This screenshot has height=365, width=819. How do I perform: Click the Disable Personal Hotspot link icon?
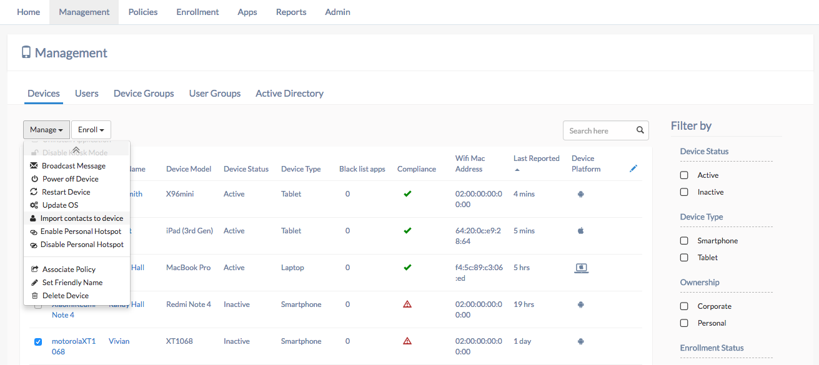pos(34,245)
